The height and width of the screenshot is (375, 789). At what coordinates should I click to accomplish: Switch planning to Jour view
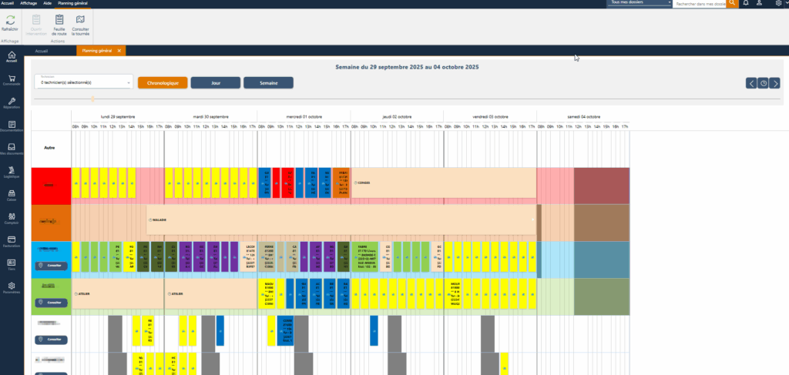(215, 82)
